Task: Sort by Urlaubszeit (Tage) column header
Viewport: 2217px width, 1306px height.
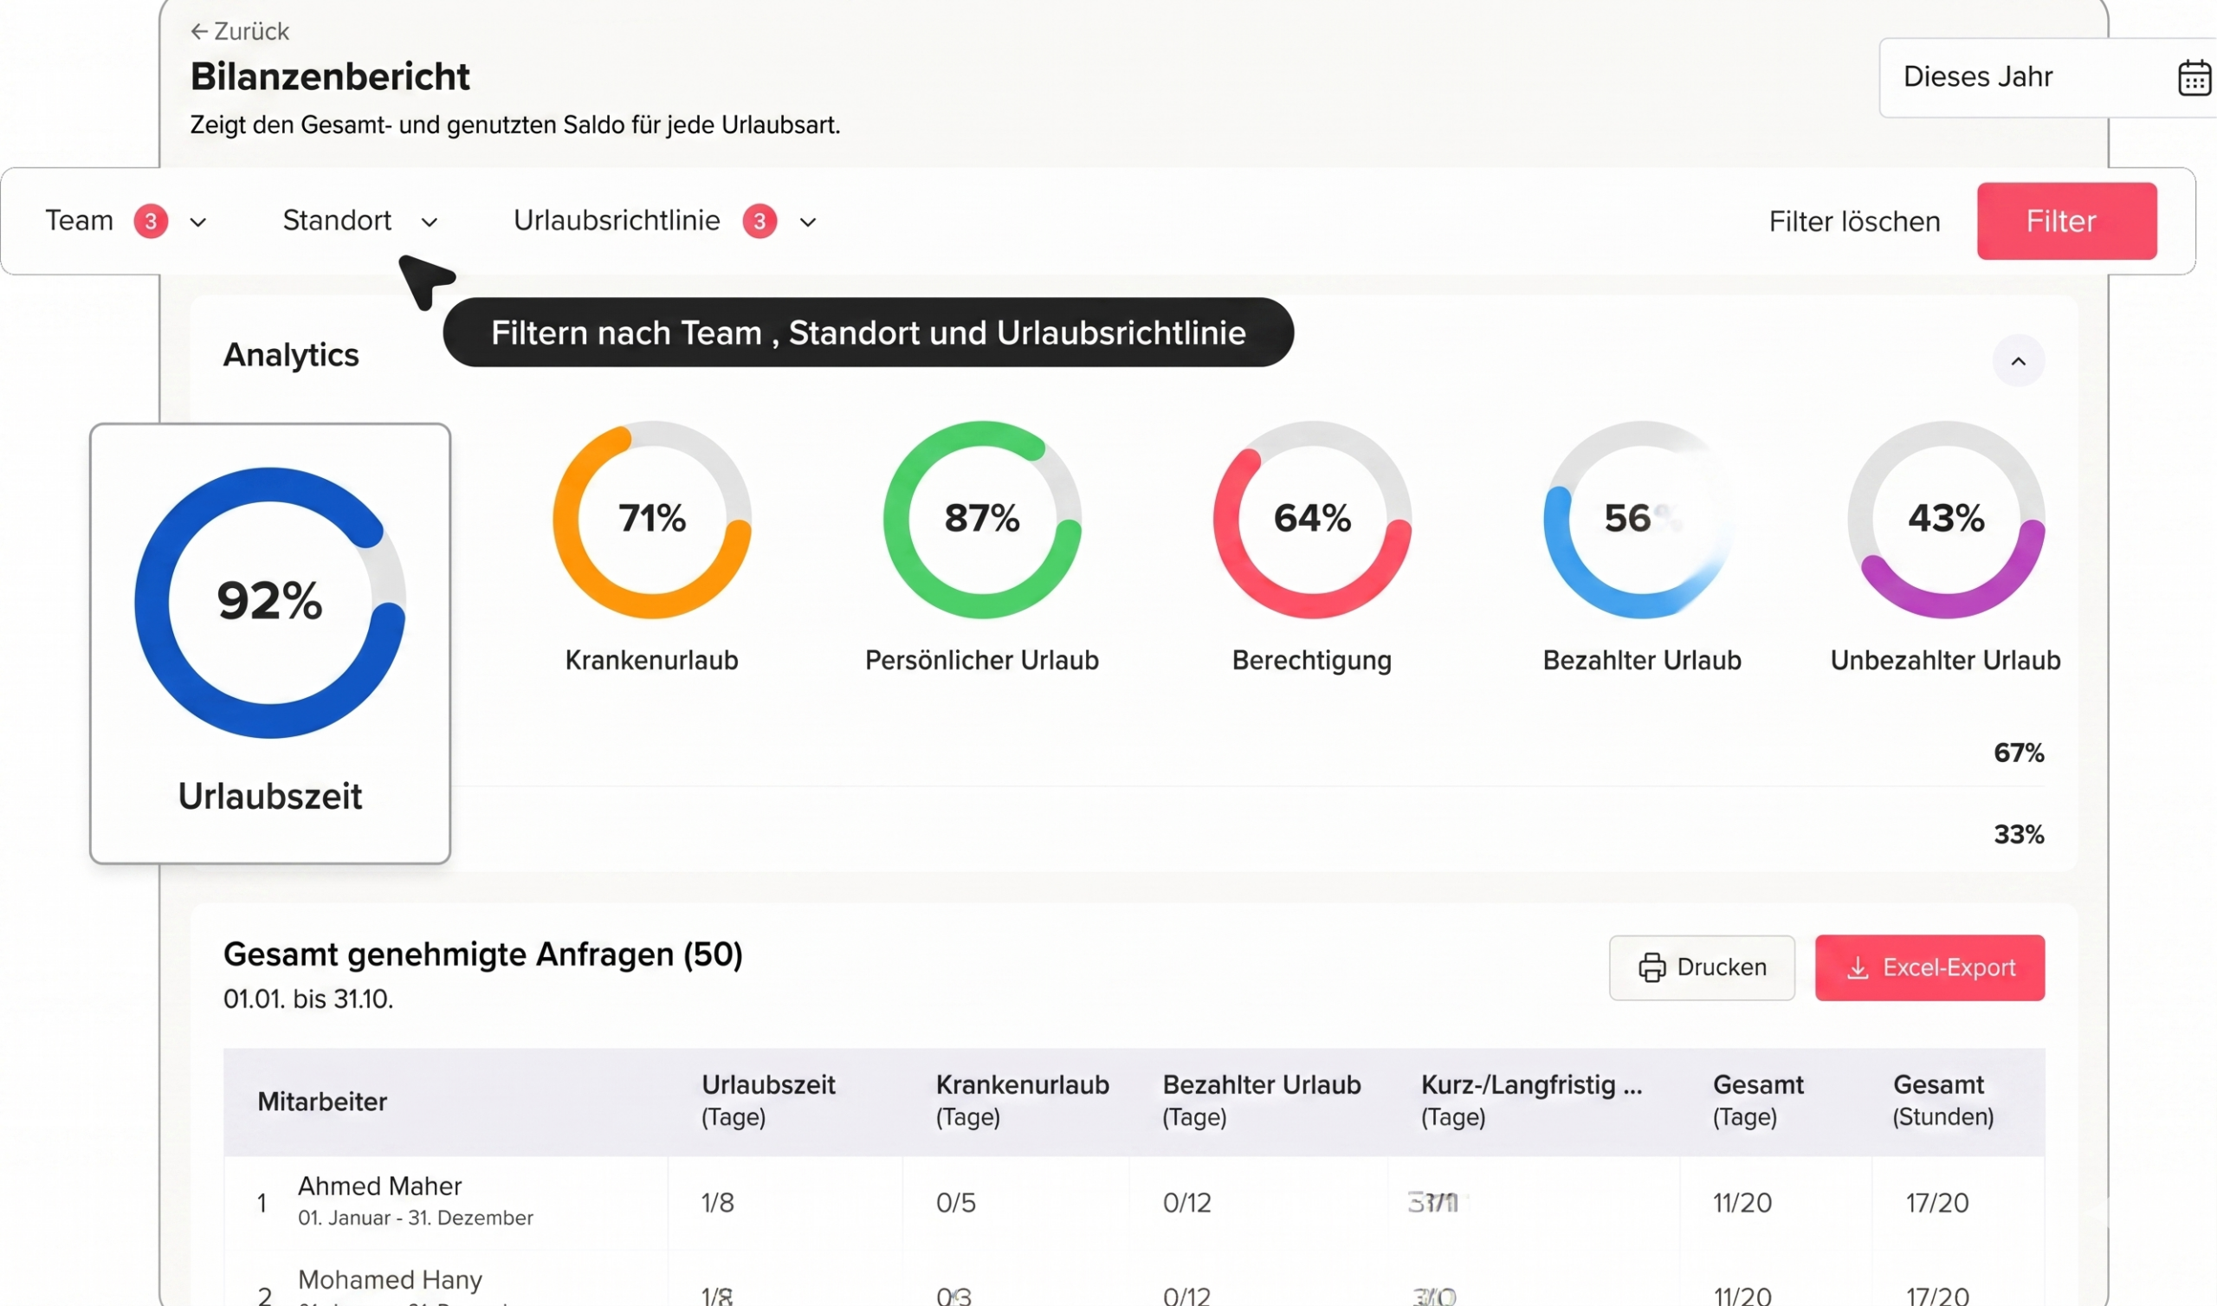Action: tap(767, 1100)
